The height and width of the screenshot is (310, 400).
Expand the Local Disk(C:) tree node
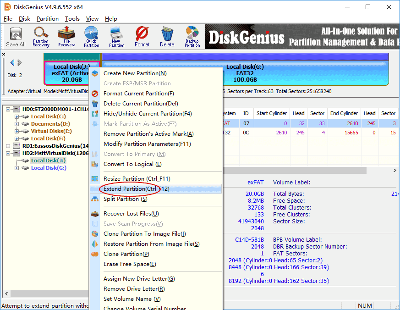[17, 116]
